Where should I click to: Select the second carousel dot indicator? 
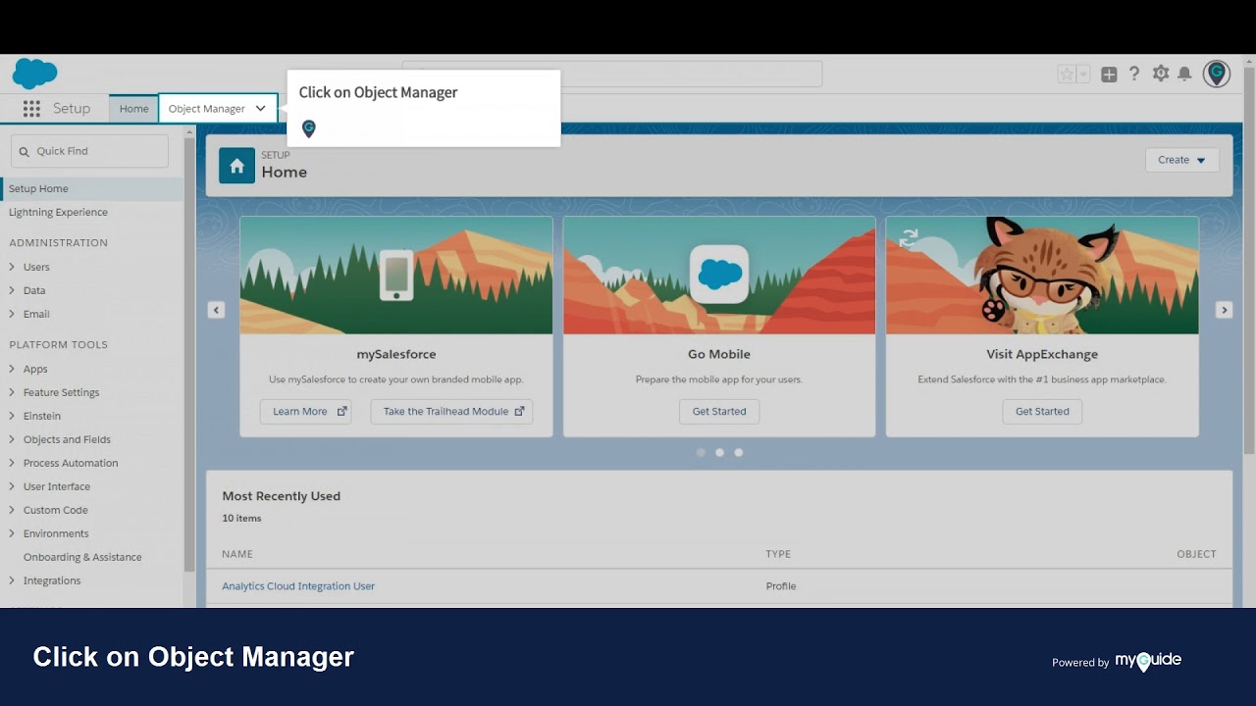(x=719, y=452)
